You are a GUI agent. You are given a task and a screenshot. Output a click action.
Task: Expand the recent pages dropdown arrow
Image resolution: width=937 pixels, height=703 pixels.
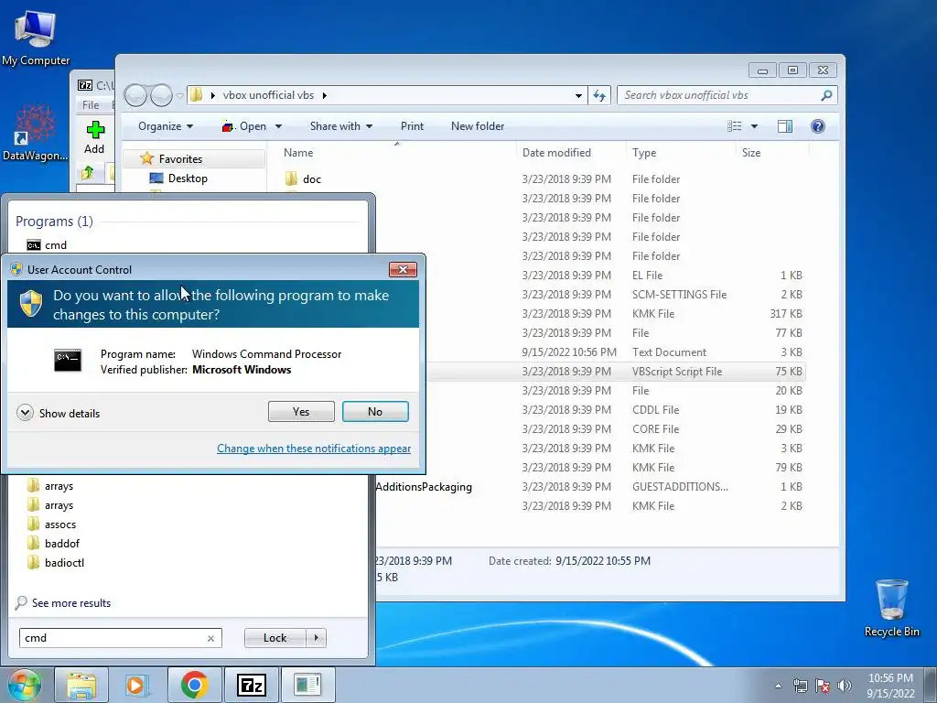click(179, 95)
